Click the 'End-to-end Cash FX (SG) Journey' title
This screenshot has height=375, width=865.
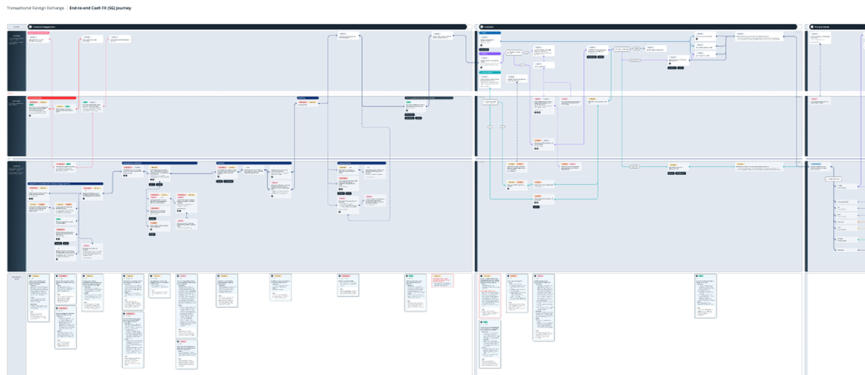tap(100, 8)
